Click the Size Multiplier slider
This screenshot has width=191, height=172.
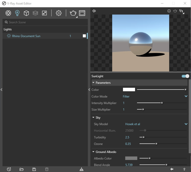click(162, 109)
